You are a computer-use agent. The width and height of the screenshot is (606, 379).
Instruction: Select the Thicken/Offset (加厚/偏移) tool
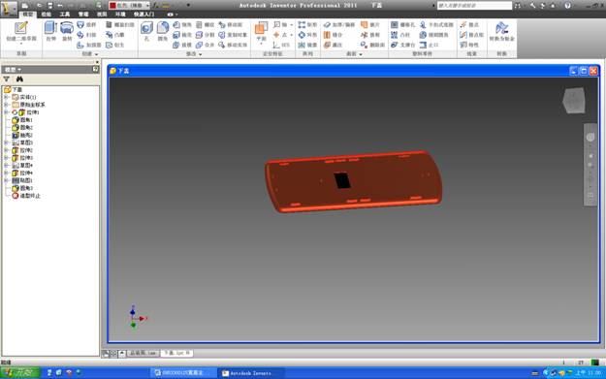pos(339,25)
